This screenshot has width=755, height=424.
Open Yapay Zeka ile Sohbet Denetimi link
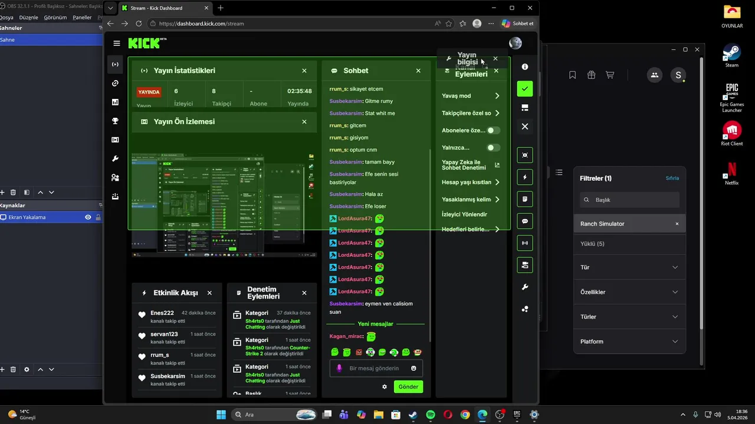471,165
